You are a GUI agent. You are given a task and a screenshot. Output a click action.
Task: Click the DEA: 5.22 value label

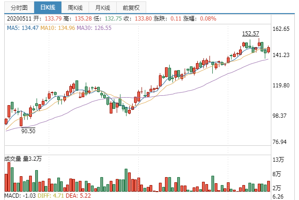click(78, 196)
